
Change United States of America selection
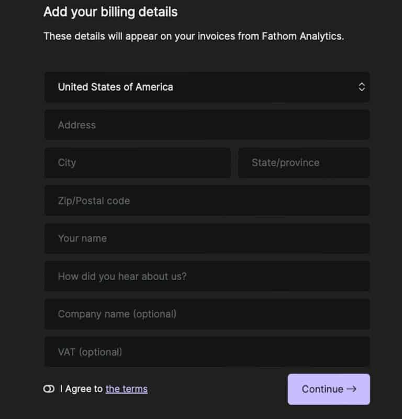(x=207, y=87)
